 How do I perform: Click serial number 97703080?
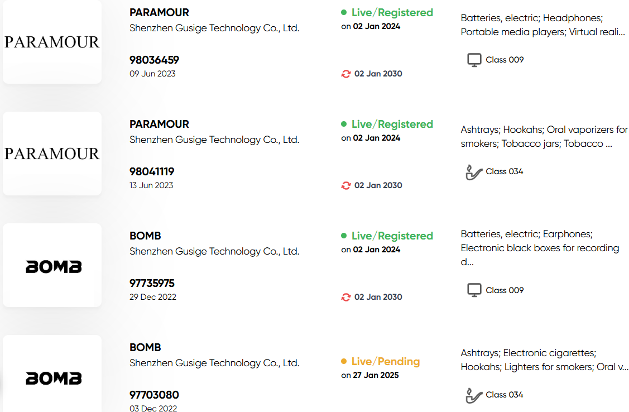click(x=154, y=395)
